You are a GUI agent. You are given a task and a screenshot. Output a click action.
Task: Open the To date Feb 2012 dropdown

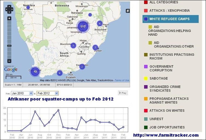click(48, 93)
